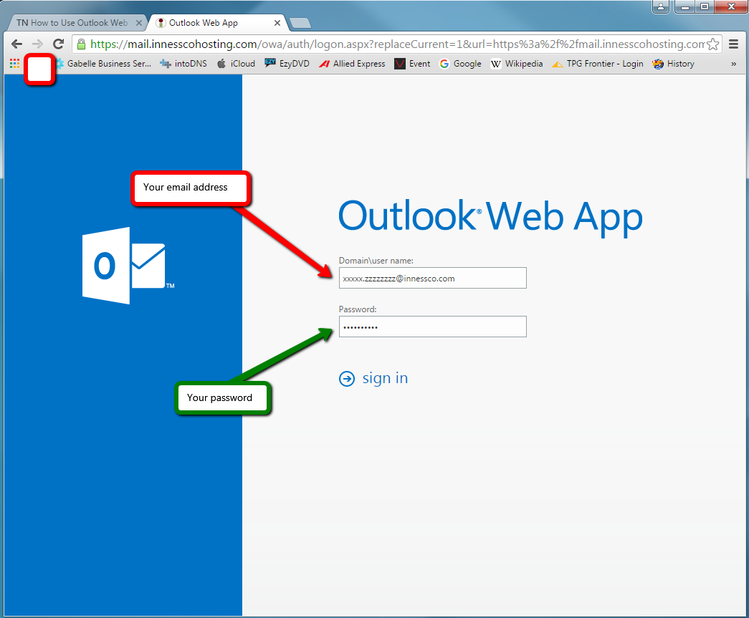The width and height of the screenshot is (749, 618).
Task: Open the Allied Express bookmark
Action: pyautogui.click(x=352, y=64)
